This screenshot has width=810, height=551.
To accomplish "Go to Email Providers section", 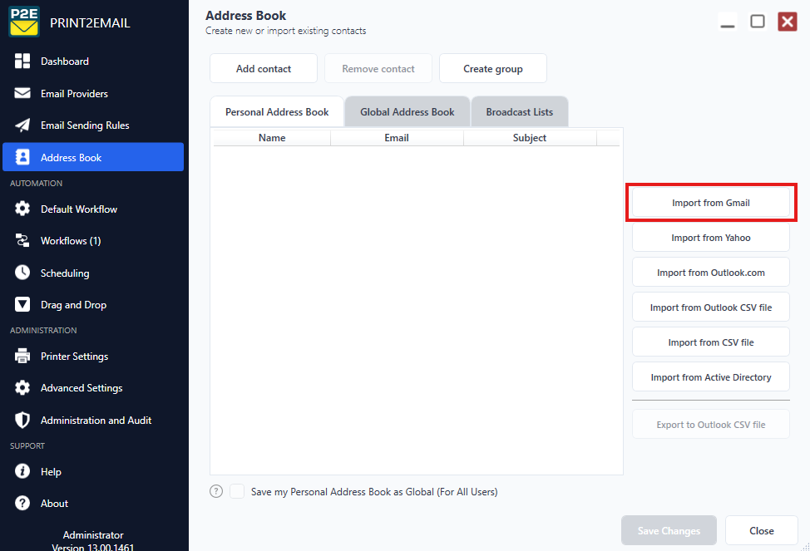I will (x=93, y=93).
